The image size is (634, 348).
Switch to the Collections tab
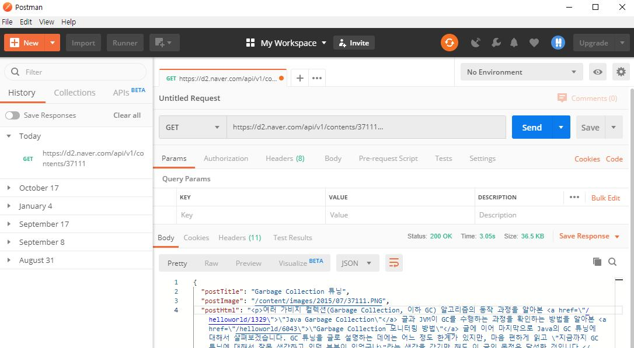tap(75, 93)
